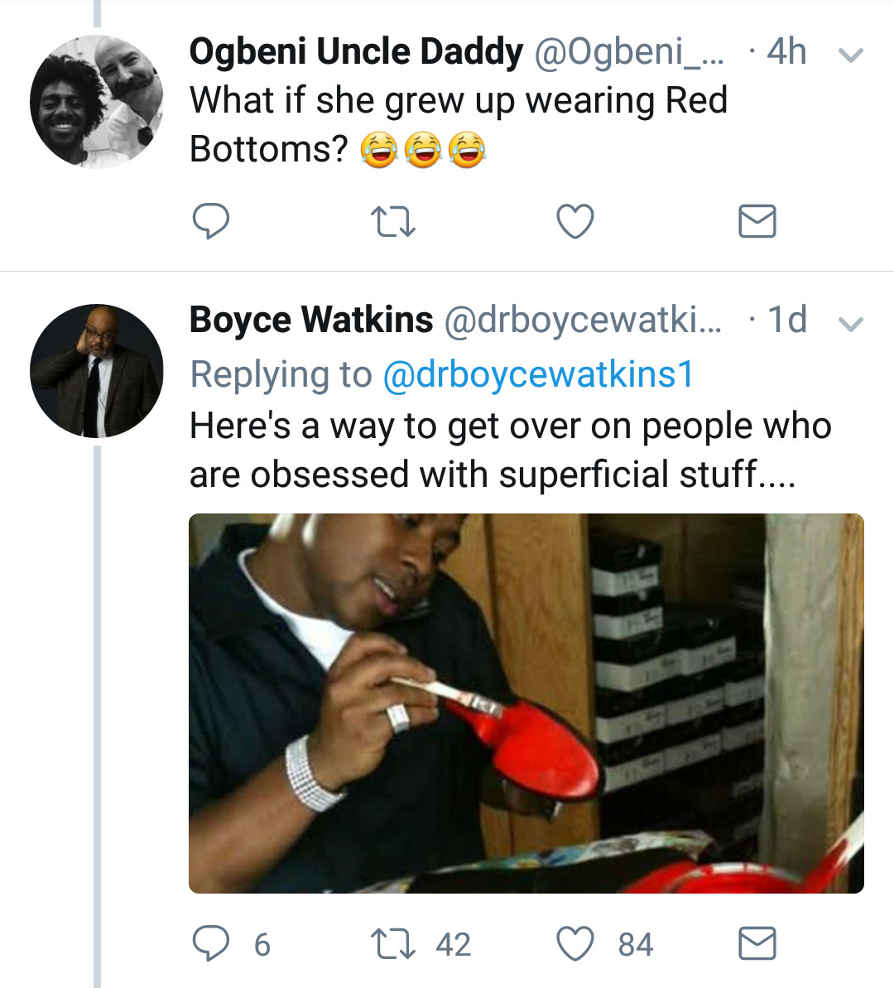
Task: Like Boyce Watkins' tweet with 84 likes
Action: tap(605, 944)
